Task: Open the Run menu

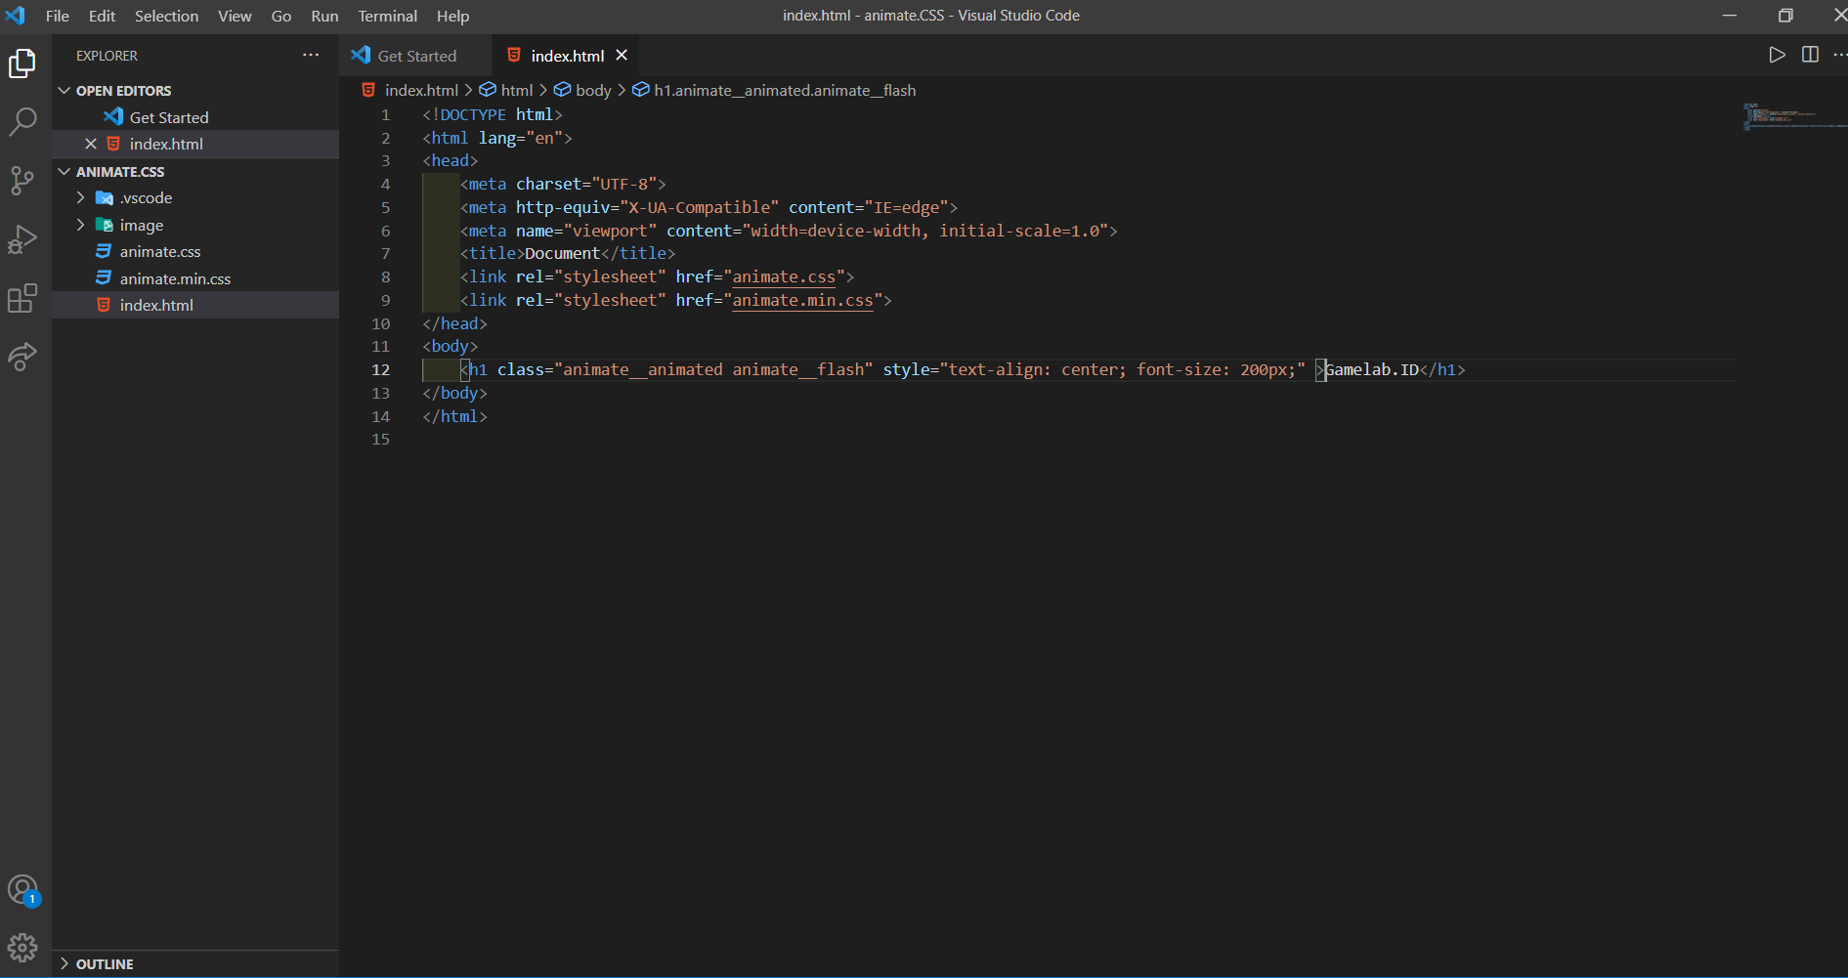Action: 324,16
